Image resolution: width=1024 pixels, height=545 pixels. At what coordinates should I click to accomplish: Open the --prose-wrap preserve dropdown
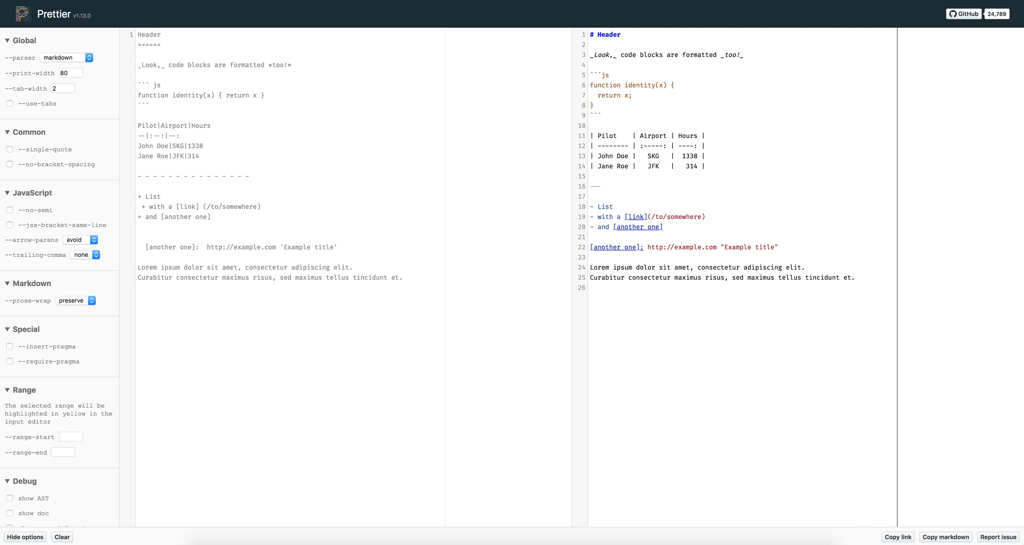(x=76, y=301)
